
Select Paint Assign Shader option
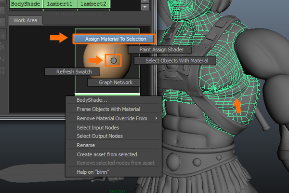point(159,50)
